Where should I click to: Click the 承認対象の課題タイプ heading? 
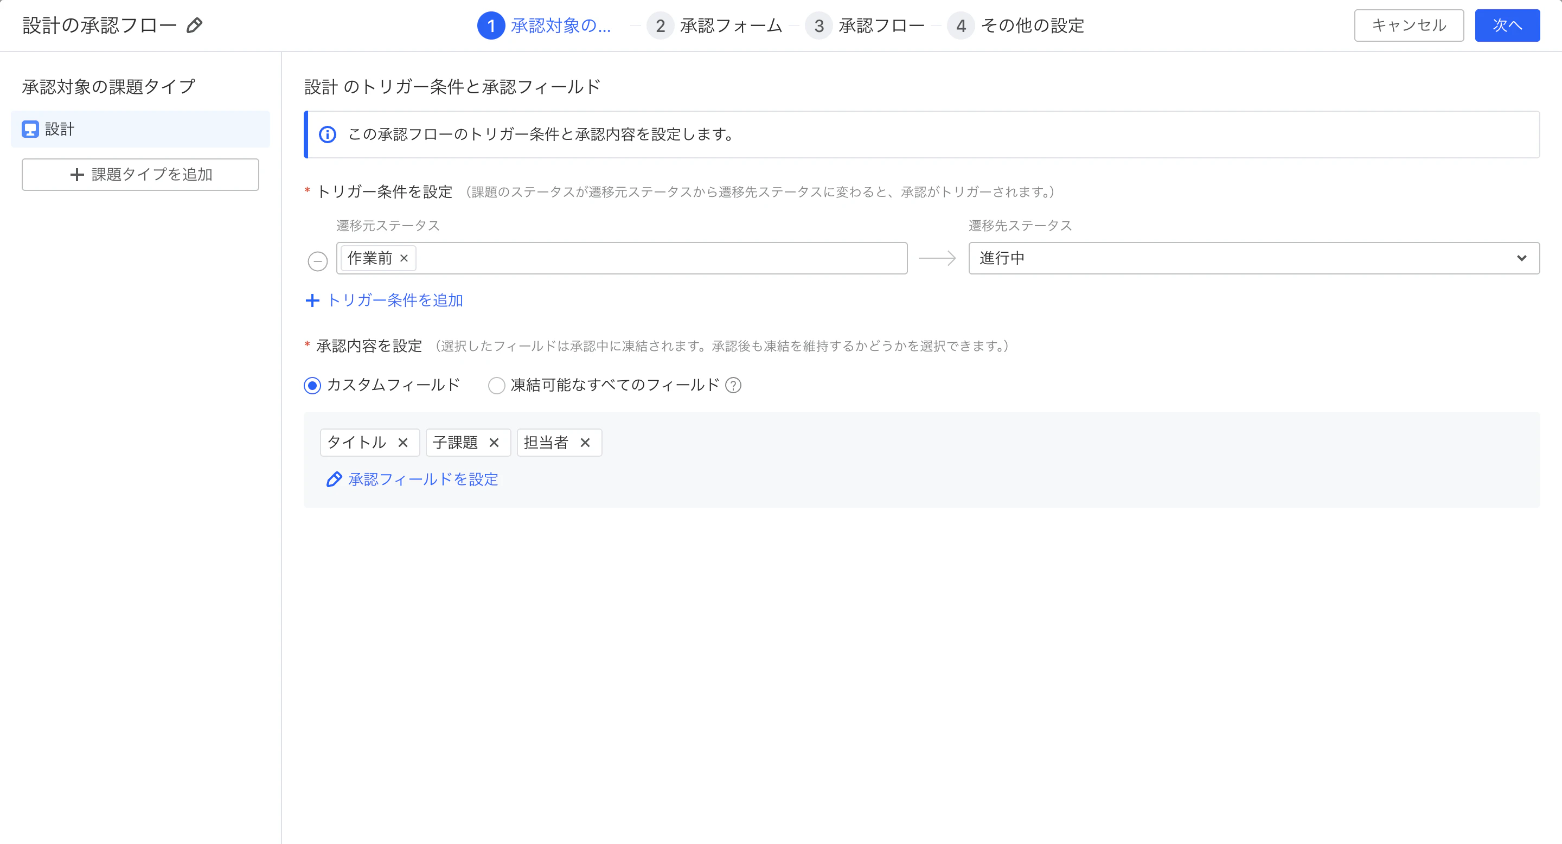click(109, 87)
